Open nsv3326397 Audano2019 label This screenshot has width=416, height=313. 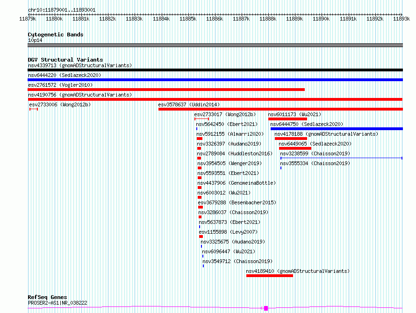tap(229, 144)
